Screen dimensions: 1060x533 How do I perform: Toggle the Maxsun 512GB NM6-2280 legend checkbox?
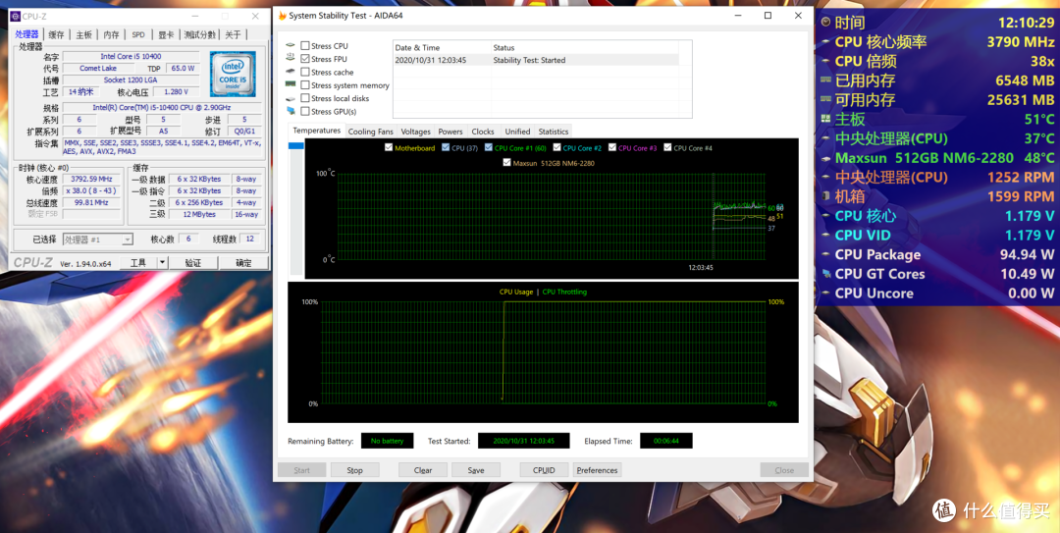(x=507, y=162)
